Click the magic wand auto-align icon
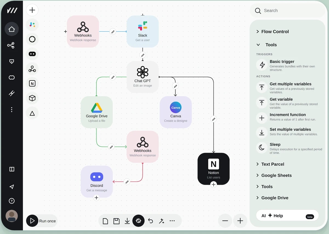 tap(161, 221)
